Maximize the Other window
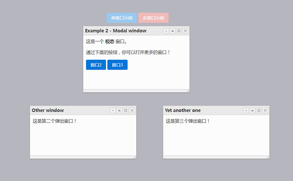This screenshot has height=181, width=293. click(126, 110)
